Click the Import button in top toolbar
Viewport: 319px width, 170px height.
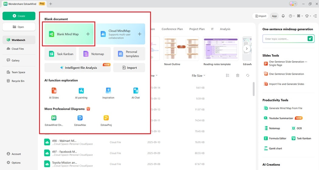261,16
